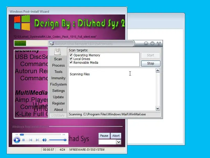Minimize the Autorun Virus Remover window
This screenshot has height=158, width=210.
146,43
